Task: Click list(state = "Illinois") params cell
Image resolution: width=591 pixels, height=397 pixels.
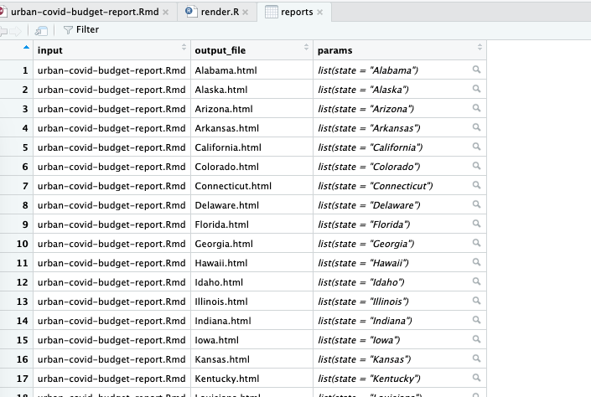Action: pyautogui.click(x=400, y=302)
